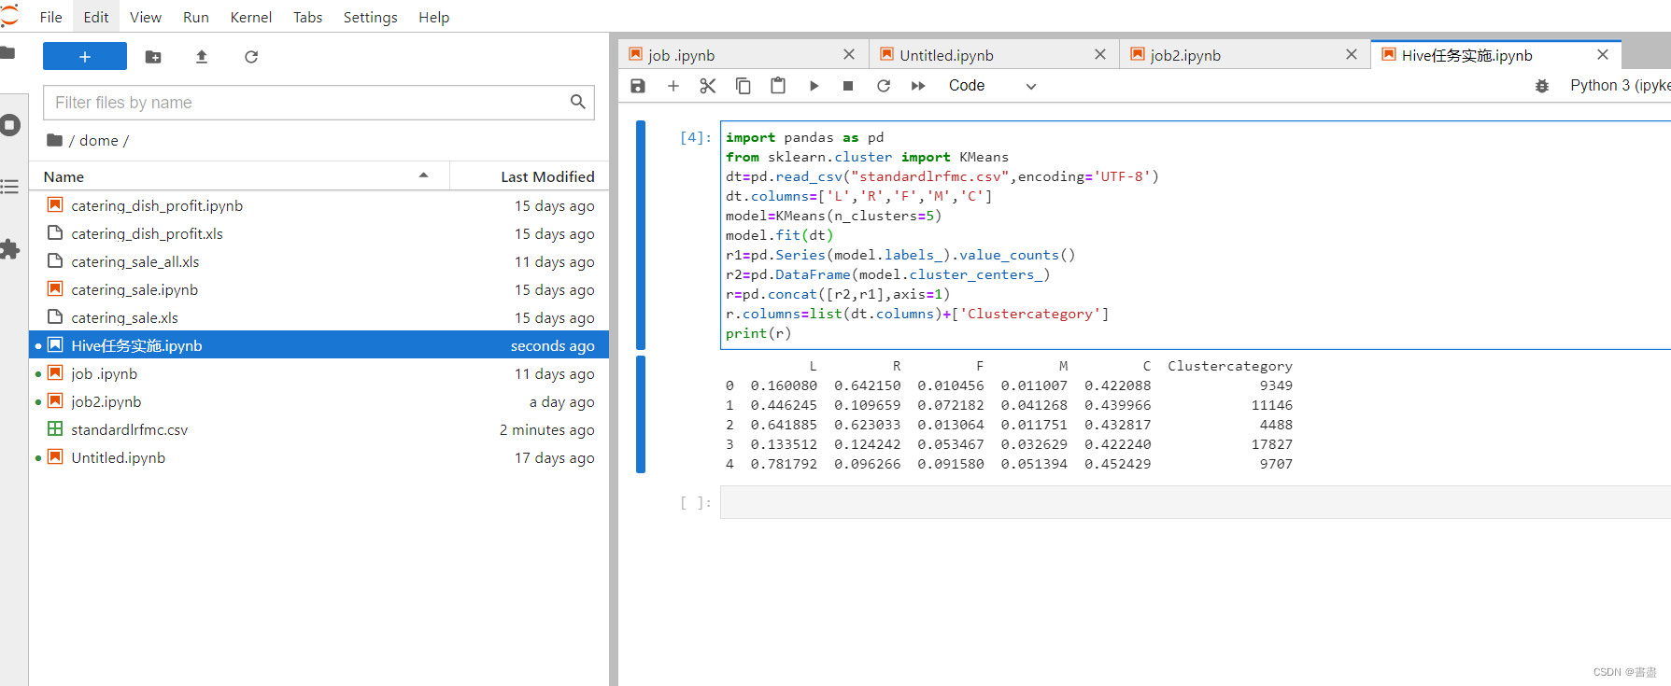The width and height of the screenshot is (1671, 686).
Task: Open the Tabs menu
Action: pos(308,17)
